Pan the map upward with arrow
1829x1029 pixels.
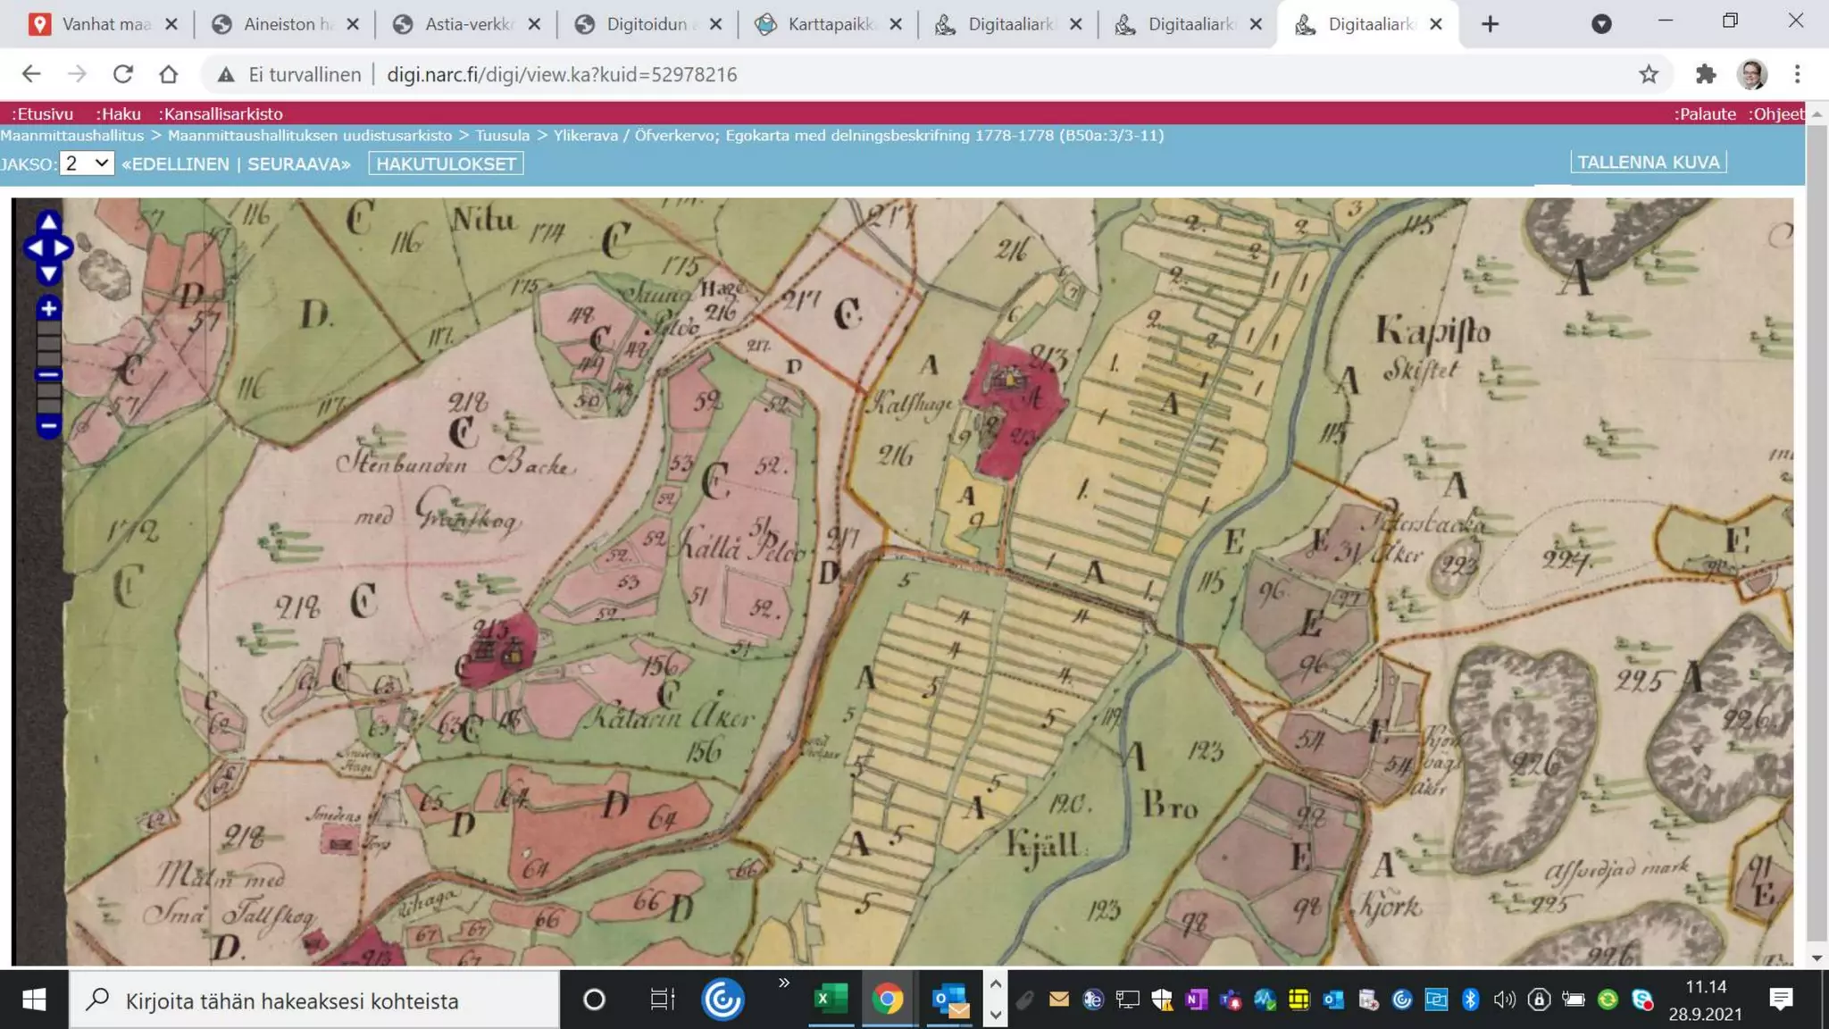pos(48,222)
